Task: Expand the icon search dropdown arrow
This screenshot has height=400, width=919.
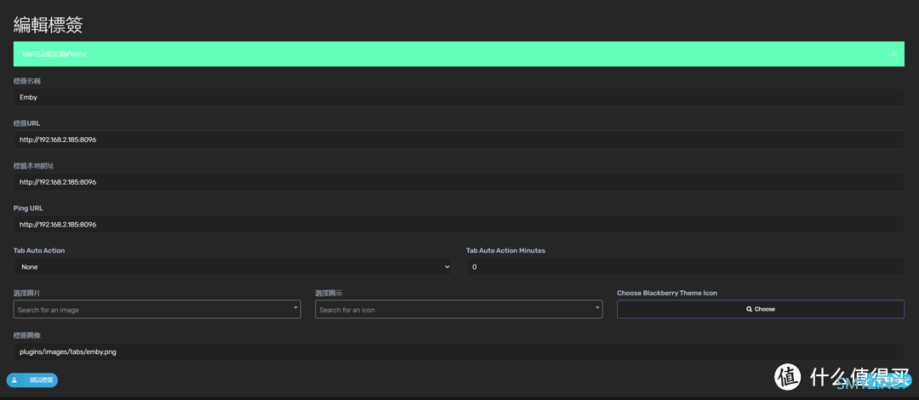Action: pyautogui.click(x=597, y=309)
